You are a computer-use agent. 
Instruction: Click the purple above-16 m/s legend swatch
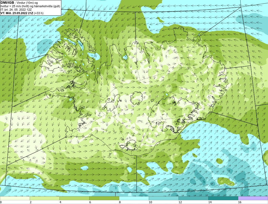[x=253, y=198]
